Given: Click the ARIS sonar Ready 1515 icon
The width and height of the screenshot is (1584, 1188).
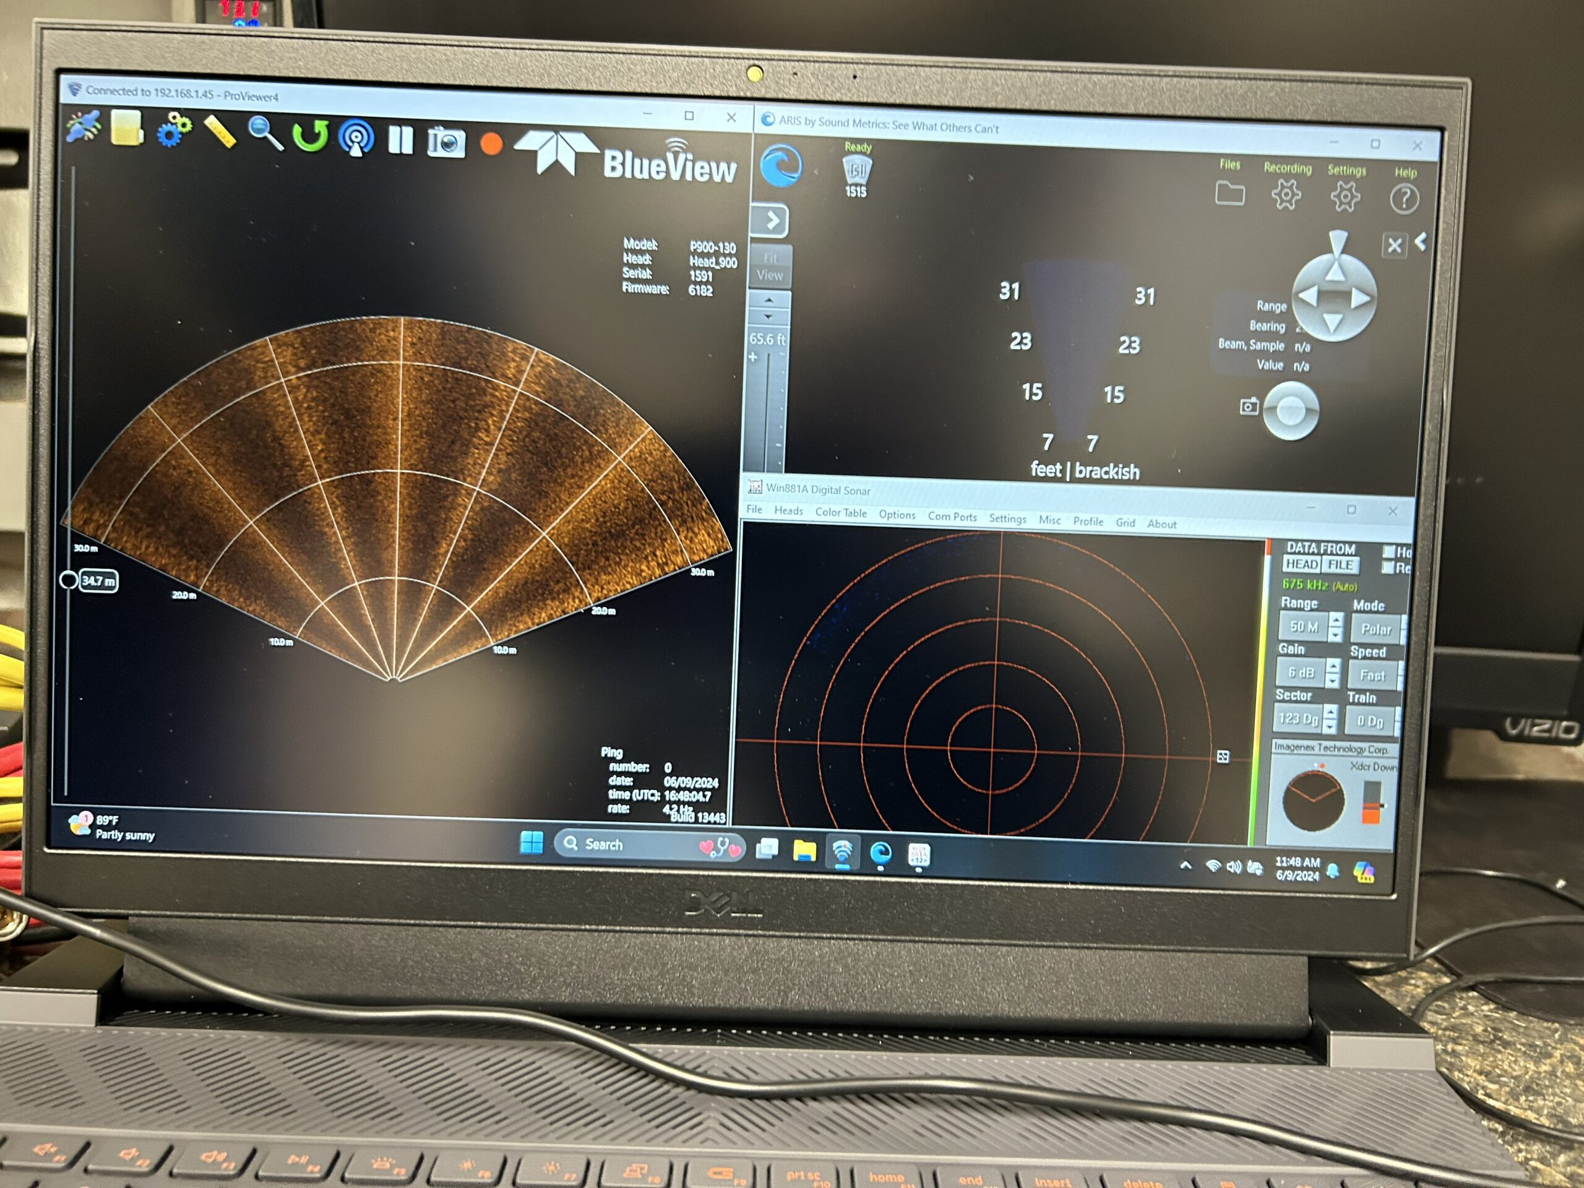Looking at the screenshot, I should 856,170.
